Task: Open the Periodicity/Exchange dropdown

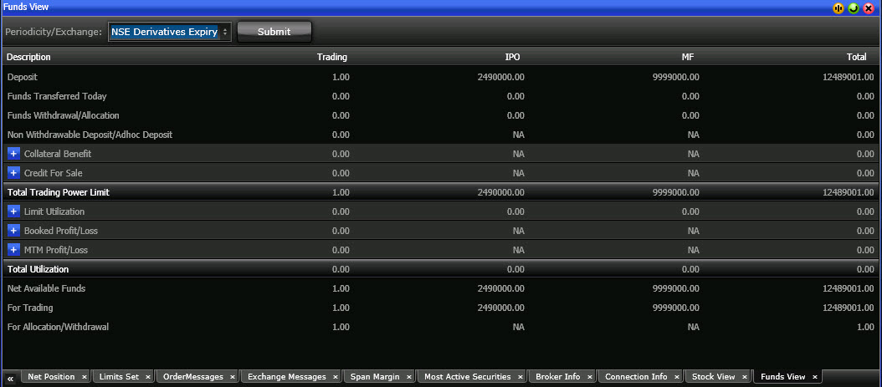Action: (x=169, y=32)
